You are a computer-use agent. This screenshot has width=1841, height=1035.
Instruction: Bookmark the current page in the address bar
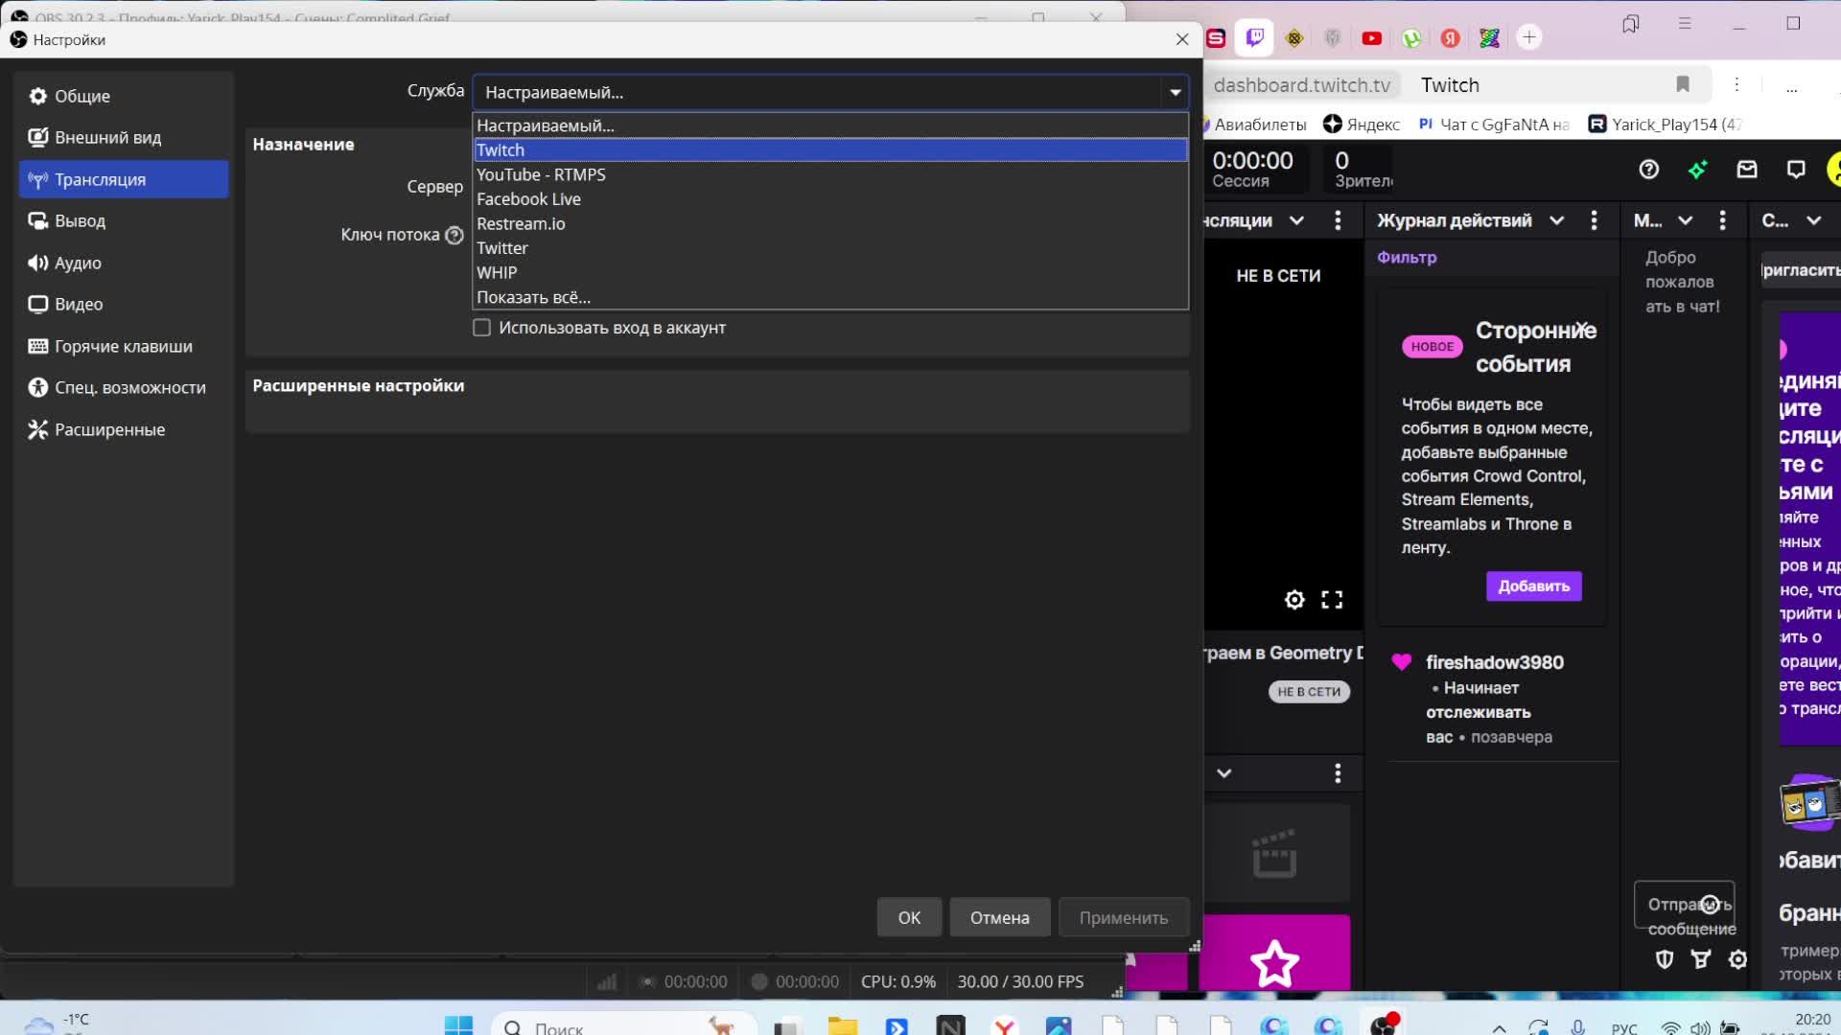(1682, 84)
